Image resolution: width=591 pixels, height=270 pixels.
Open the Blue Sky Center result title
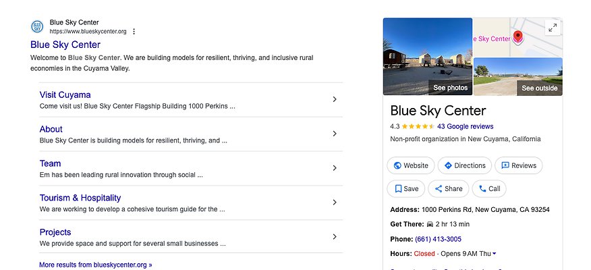point(65,45)
